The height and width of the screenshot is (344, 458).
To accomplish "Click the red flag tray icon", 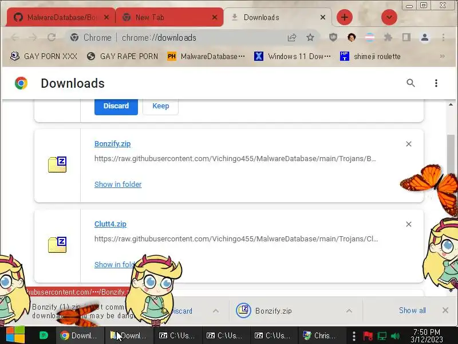I will (368, 336).
